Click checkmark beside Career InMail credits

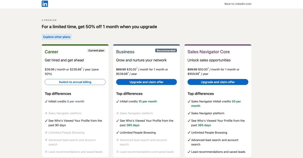point(46,101)
